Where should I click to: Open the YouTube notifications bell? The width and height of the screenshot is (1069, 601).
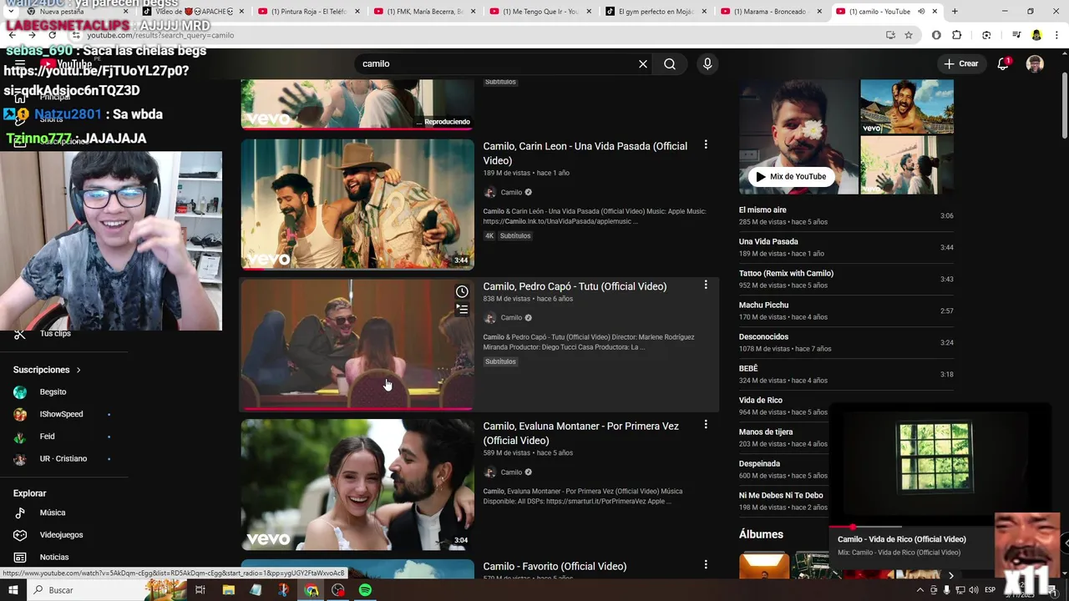[x=1003, y=63]
